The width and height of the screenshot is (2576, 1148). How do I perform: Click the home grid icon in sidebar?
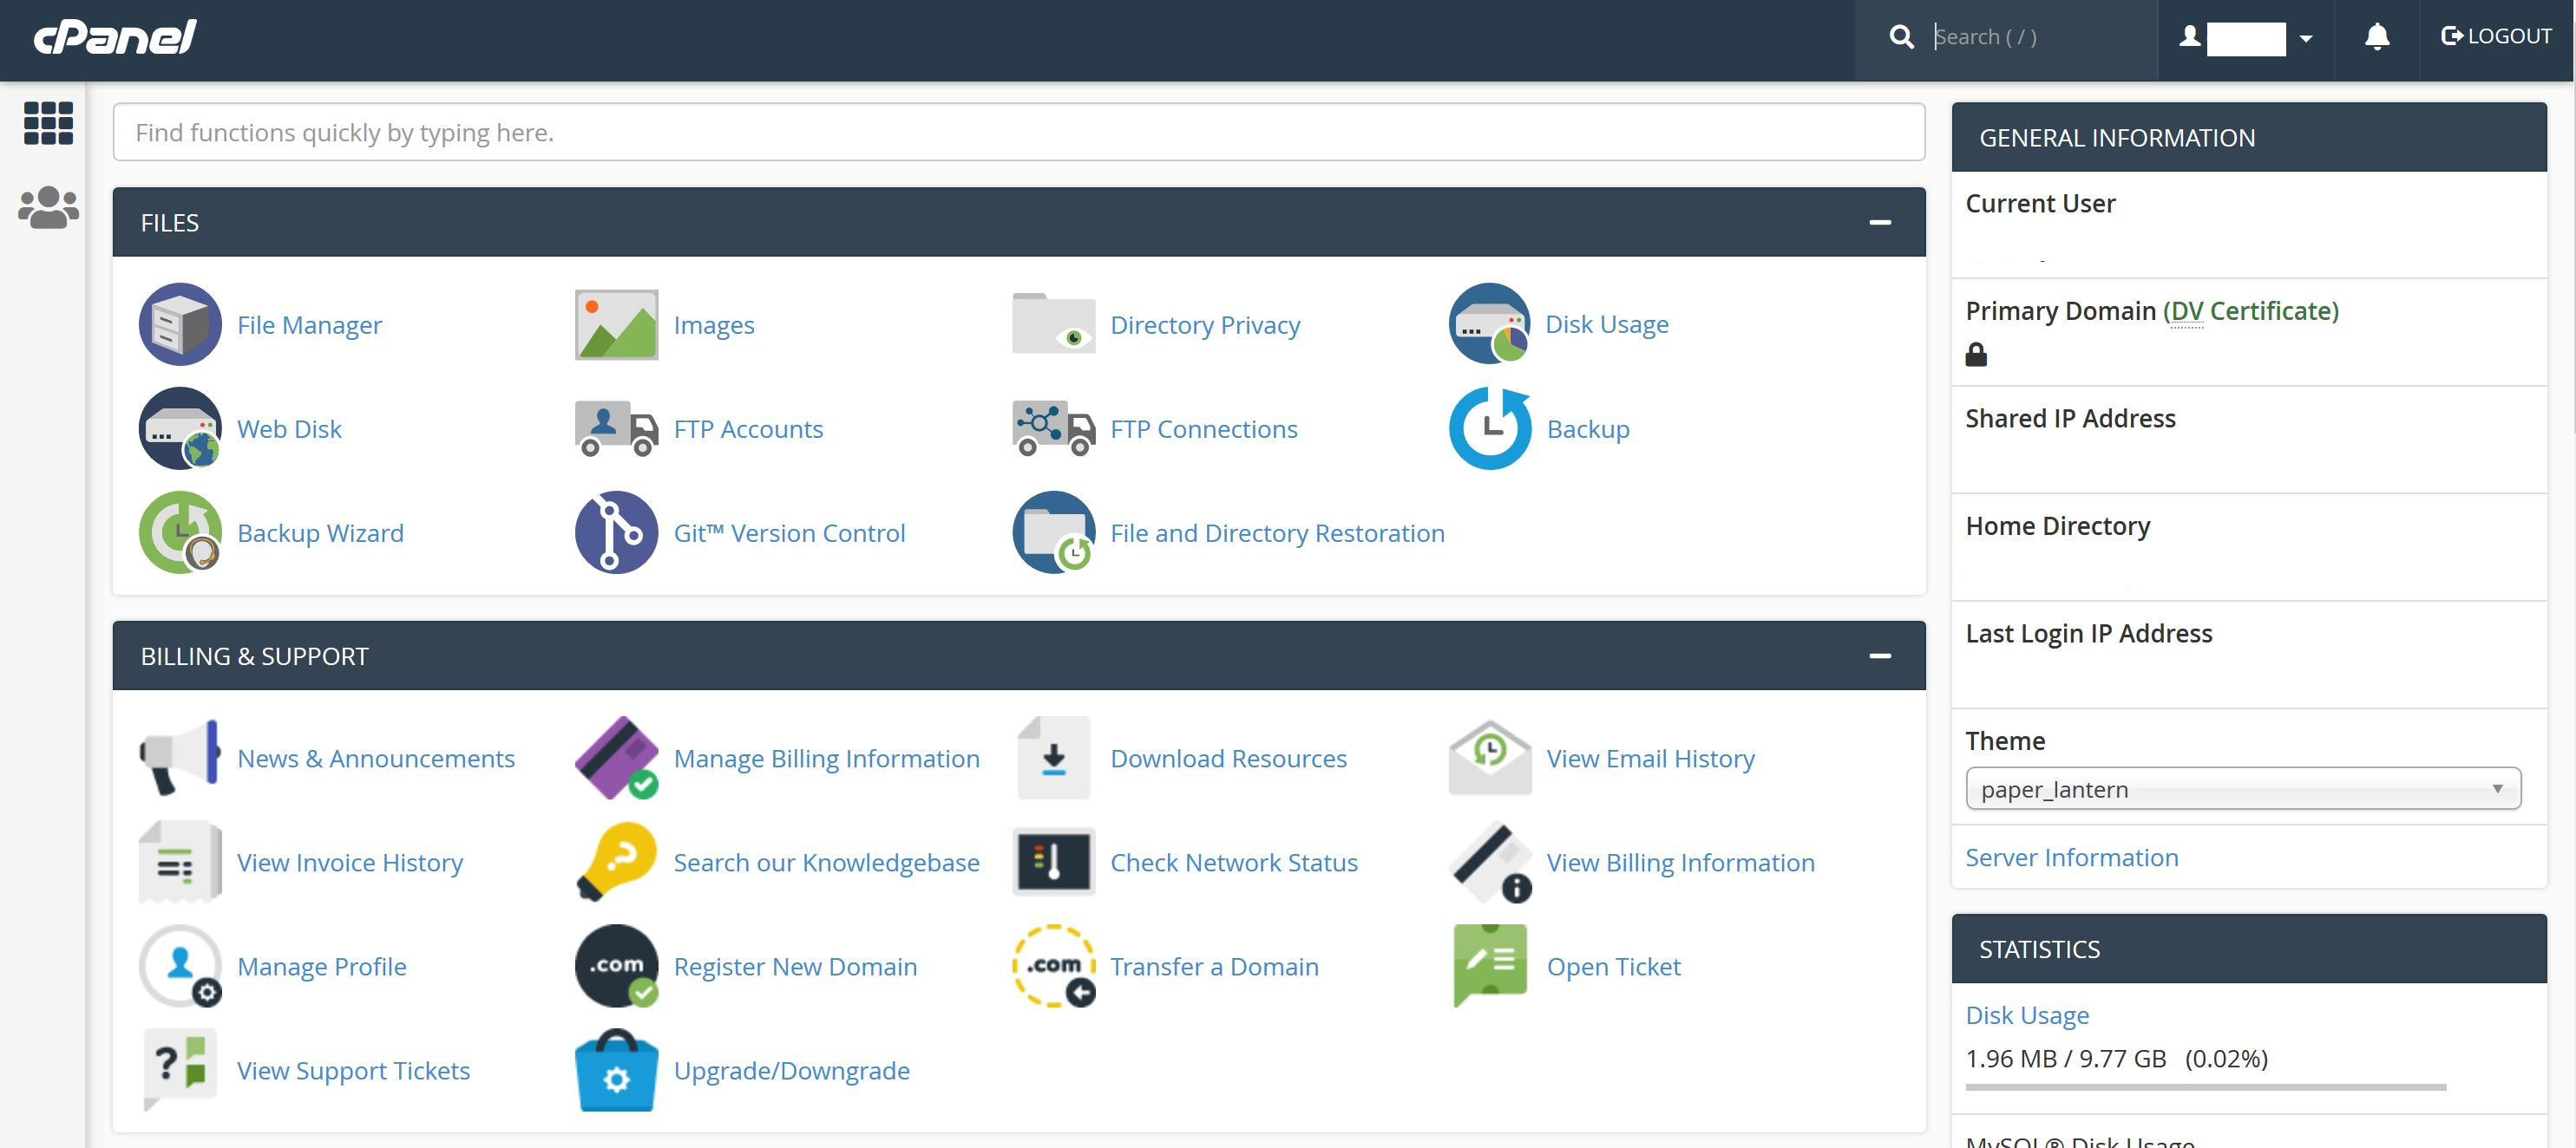tap(48, 123)
